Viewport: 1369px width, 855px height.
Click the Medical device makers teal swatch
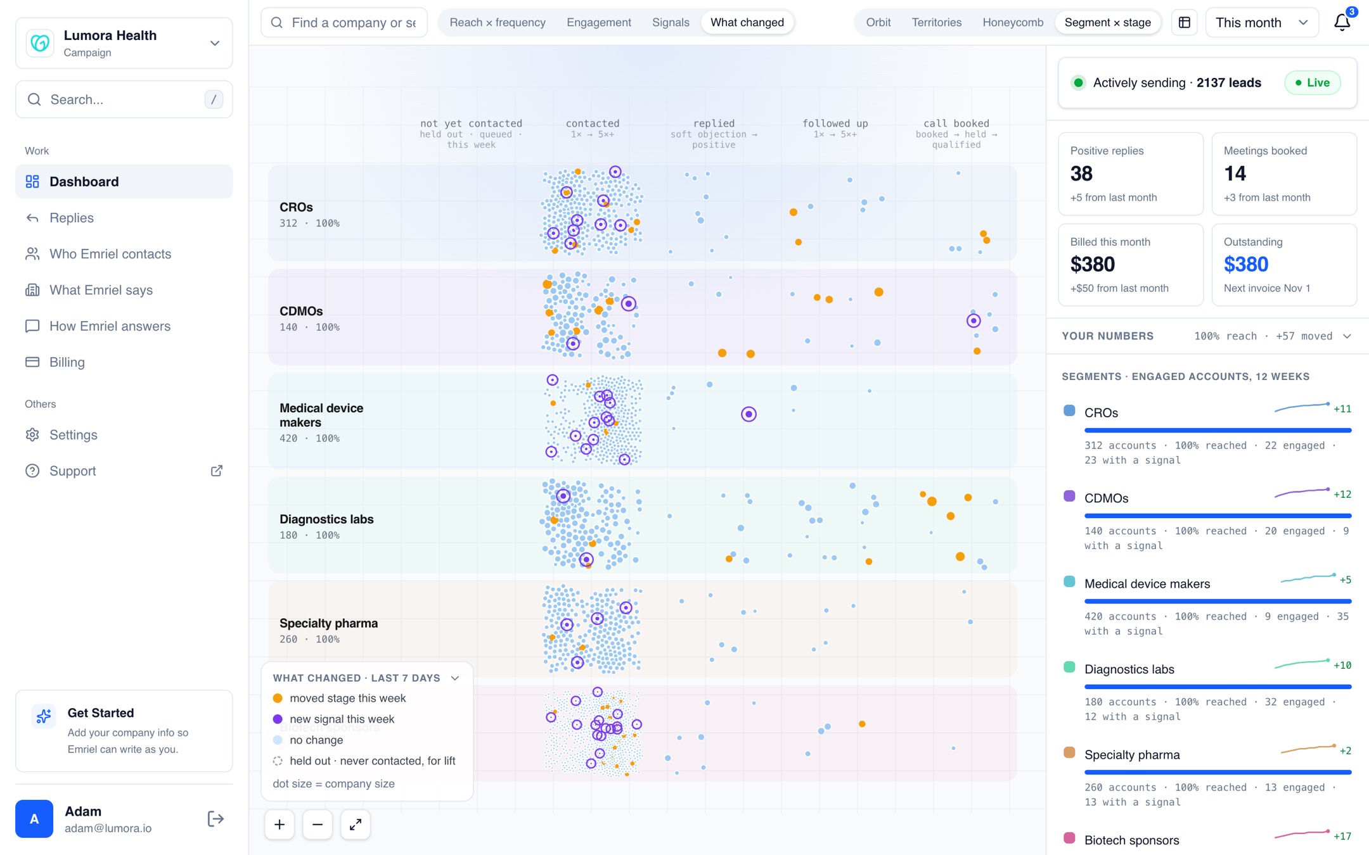1069,581
